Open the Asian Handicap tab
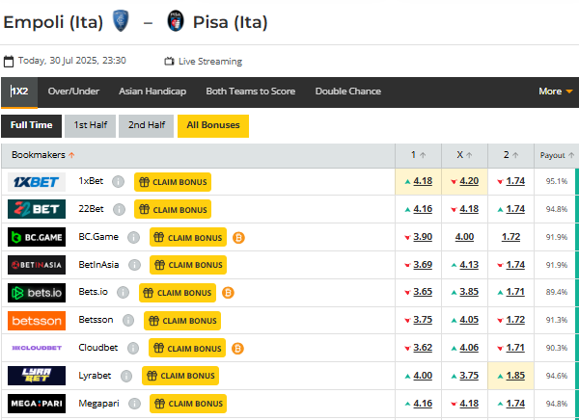 click(152, 92)
